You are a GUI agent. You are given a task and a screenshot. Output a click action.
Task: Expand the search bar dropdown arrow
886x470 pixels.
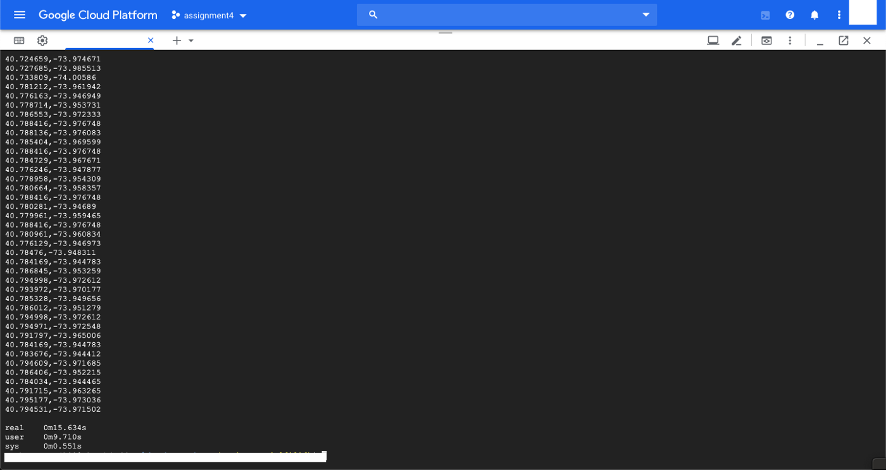(646, 15)
